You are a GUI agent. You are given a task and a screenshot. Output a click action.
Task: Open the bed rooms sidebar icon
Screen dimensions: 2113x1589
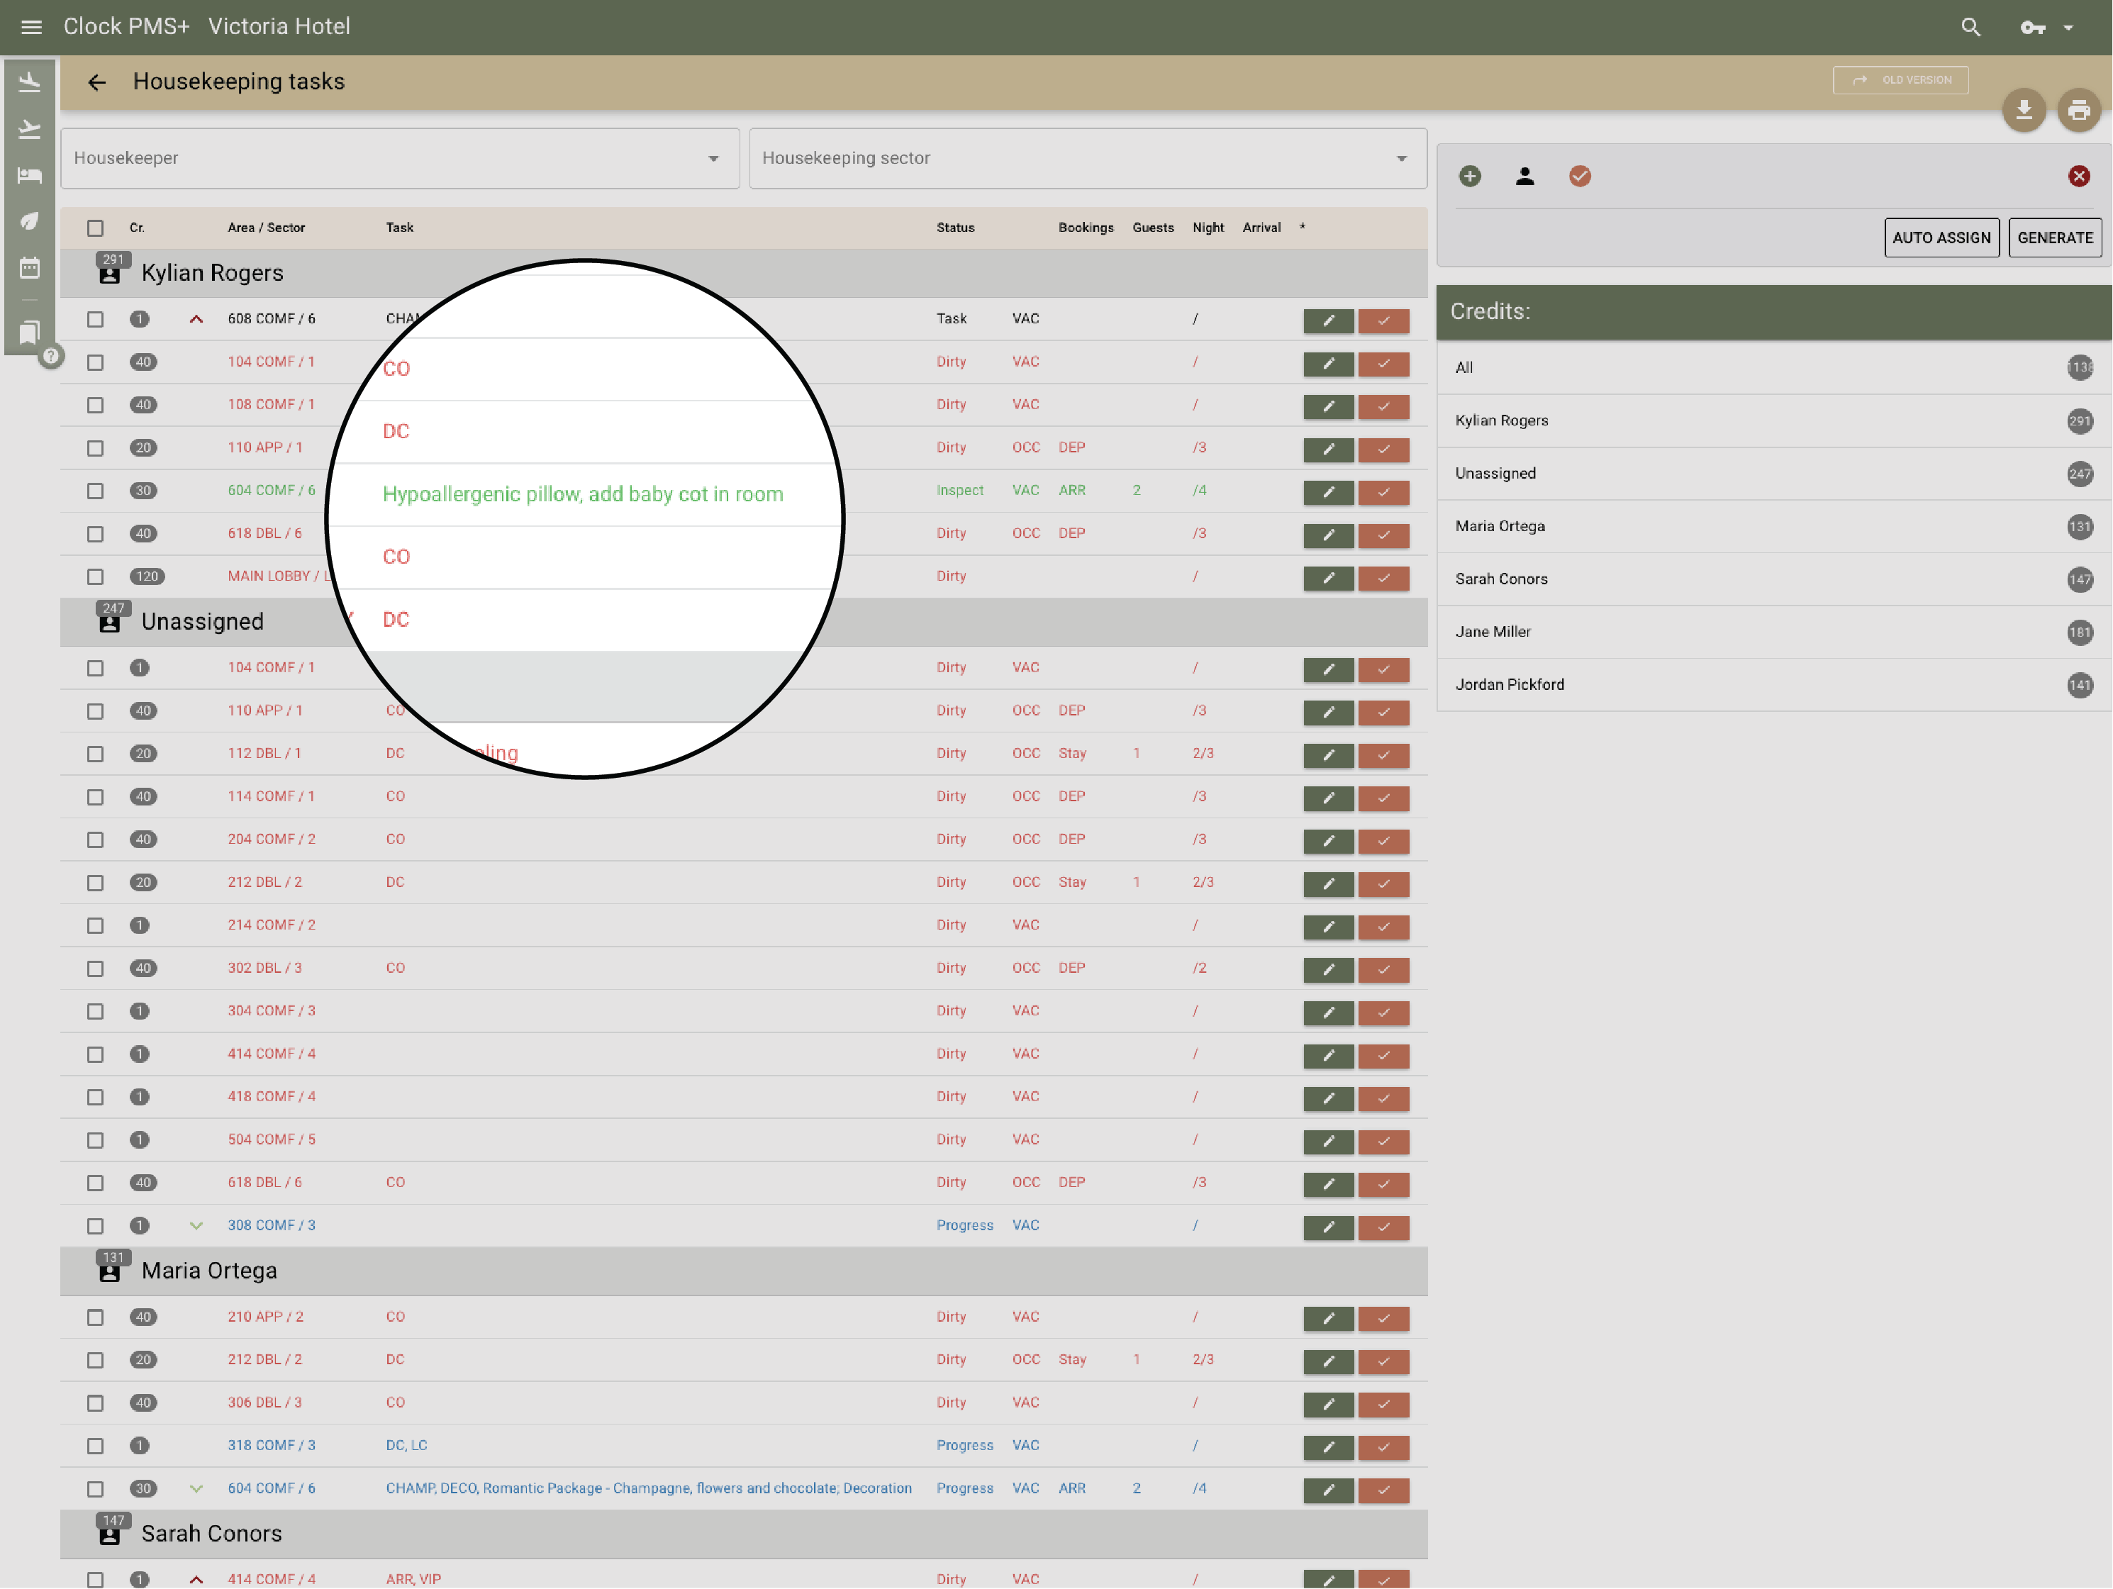click(x=30, y=175)
